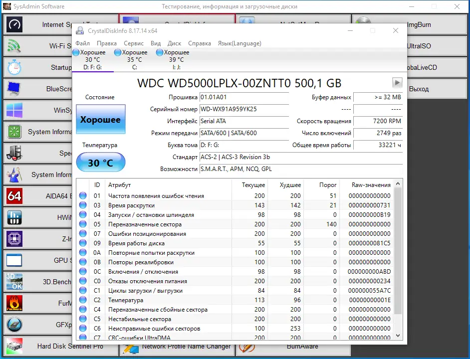Viewport: 470px width, 359px height.
Task: Select Нестабильные сектора row
Action: point(235,319)
